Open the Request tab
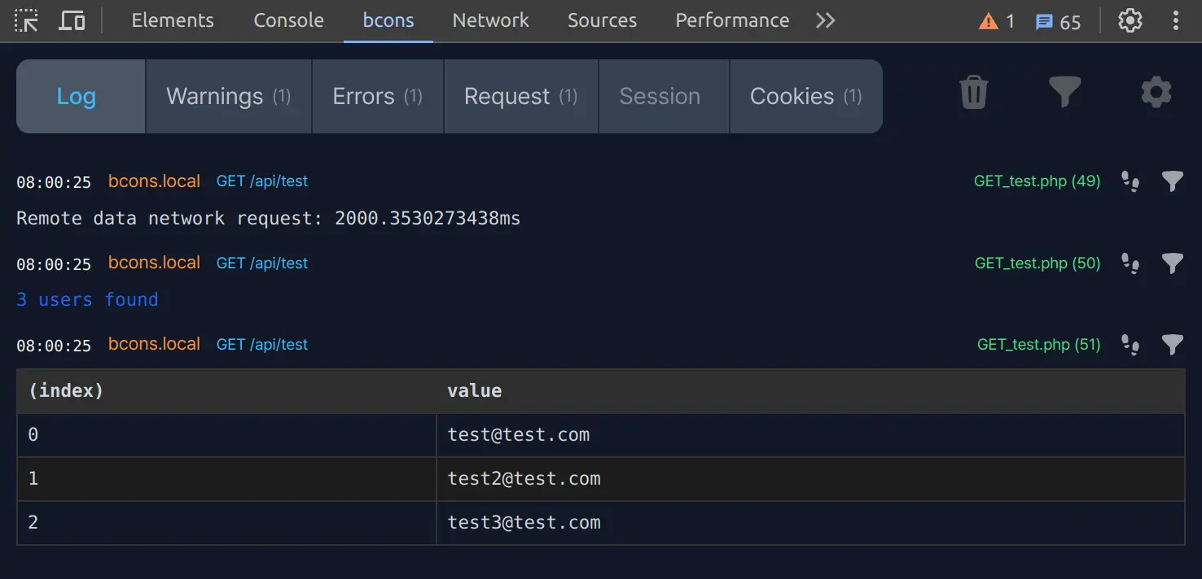Screen dimensions: 1202x579 (x=520, y=97)
